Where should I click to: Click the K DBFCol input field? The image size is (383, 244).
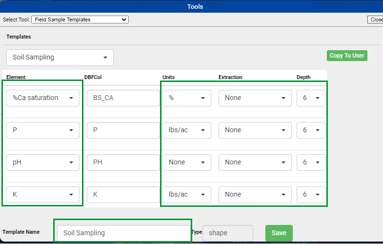[123, 195]
